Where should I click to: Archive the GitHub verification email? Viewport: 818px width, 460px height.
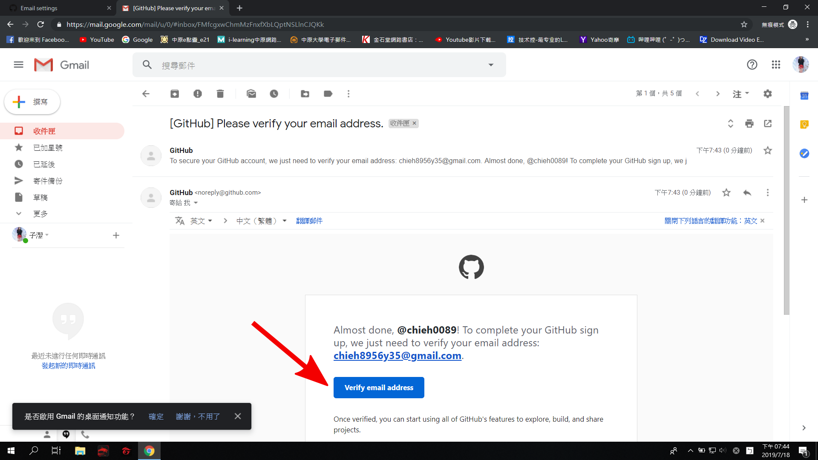point(175,94)
